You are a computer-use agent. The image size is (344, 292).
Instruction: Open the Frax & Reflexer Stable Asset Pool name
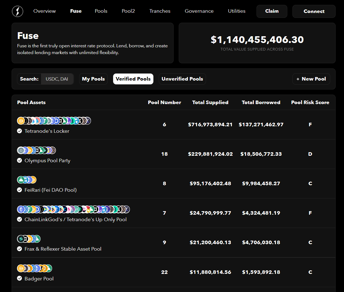[x=63, y=249]
